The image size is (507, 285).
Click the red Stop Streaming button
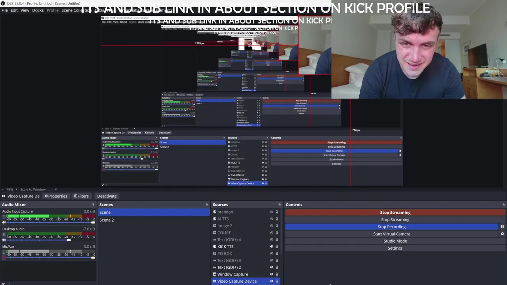395,213
